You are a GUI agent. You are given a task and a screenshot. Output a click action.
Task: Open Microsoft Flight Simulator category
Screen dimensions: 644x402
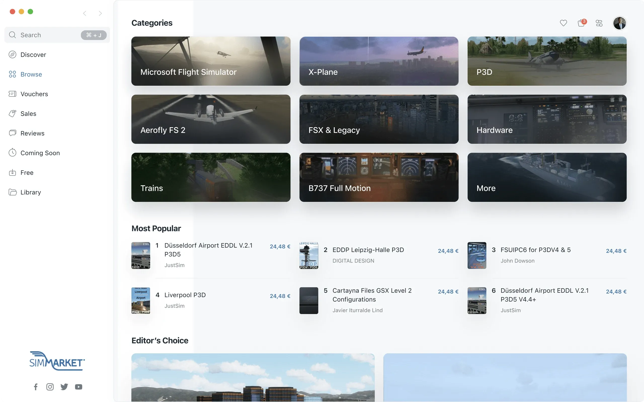tap(211, 61)
